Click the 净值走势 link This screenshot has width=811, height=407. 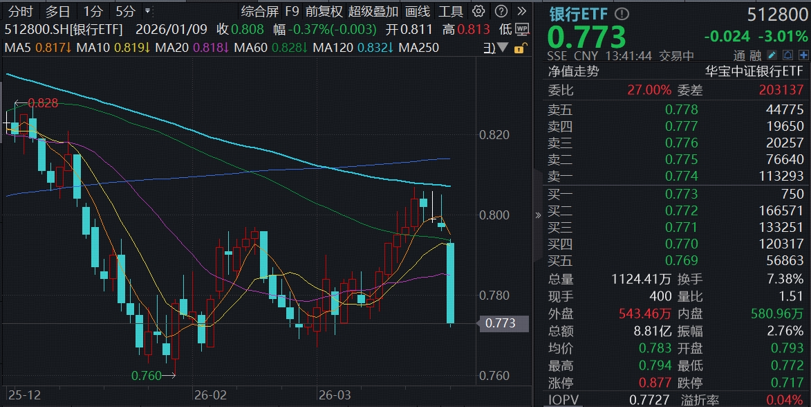coord(573,71)
